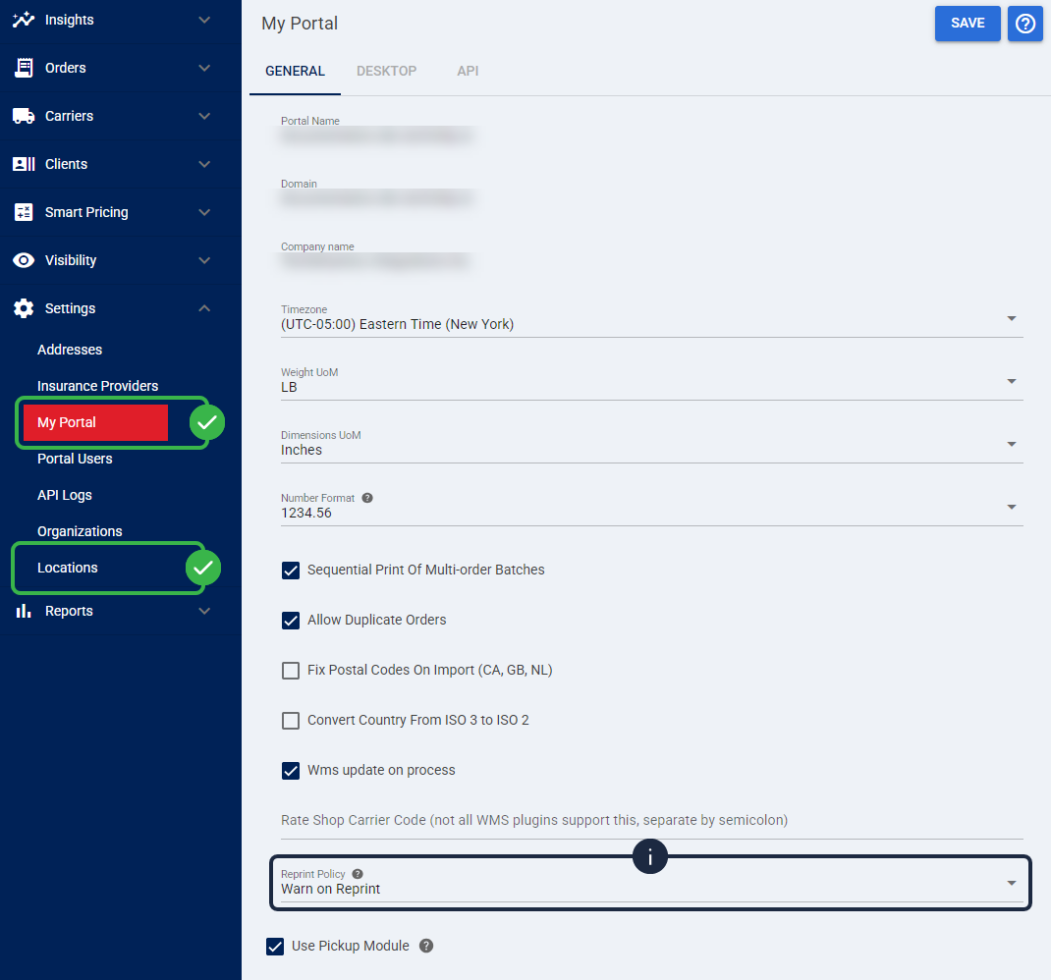Open help via question mark button
The width and height of the screenshot is (1051, 980).
pos(1024,24)
